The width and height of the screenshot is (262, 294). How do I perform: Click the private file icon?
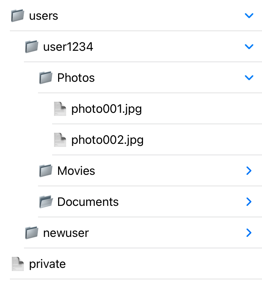[18, 264]
